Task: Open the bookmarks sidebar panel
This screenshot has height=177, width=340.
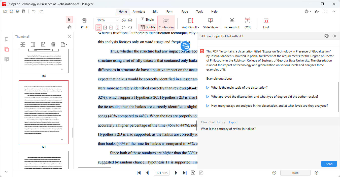Action: click(7, 39)
